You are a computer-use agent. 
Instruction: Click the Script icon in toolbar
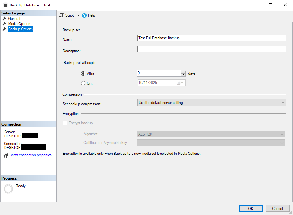(x=62, y=15)
